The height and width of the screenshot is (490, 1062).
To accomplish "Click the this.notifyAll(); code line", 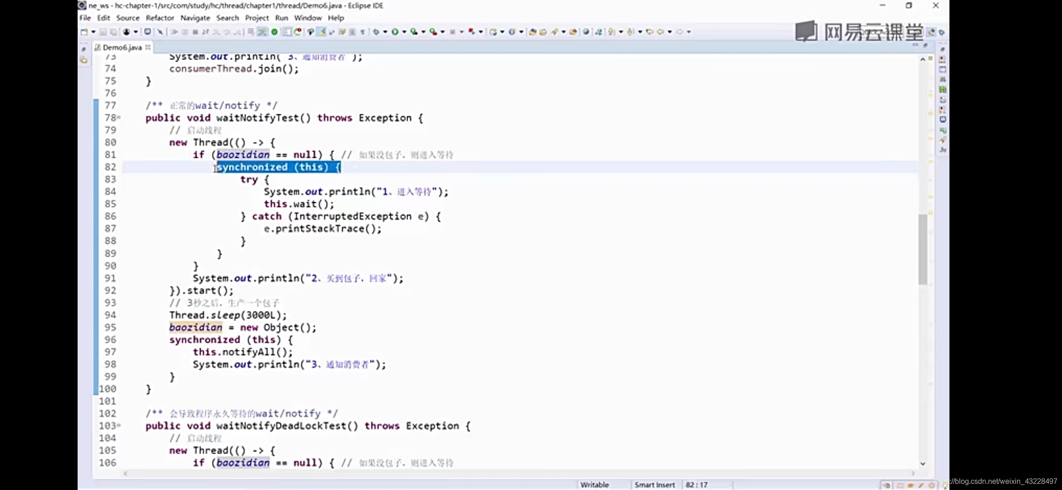I will tap(243, 352).
